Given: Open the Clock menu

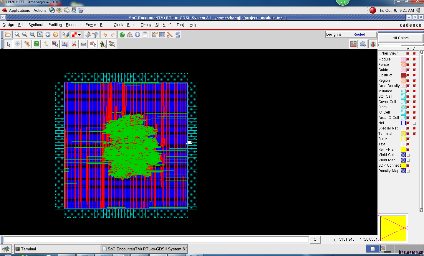Looking at the screenshot, I should [118, 25].
